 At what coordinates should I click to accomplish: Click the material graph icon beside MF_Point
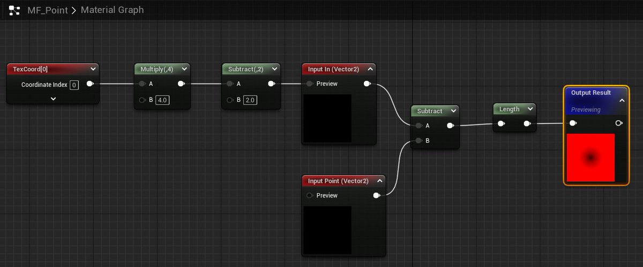14,10
